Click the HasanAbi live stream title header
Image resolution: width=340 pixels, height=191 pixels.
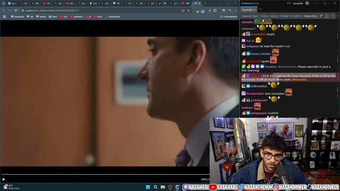coord(271,16)
